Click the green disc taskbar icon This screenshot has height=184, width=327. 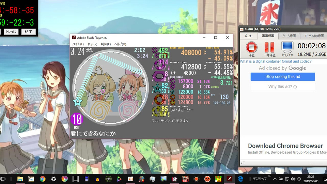pyautogui.click(x=108, y=179)
